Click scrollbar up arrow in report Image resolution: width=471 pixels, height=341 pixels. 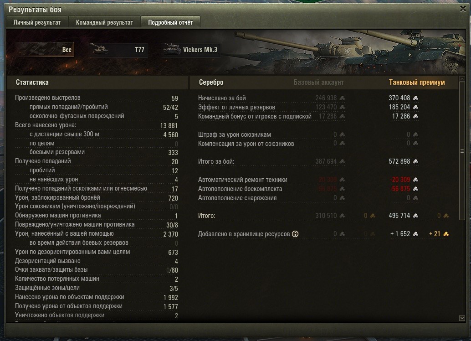462,79
